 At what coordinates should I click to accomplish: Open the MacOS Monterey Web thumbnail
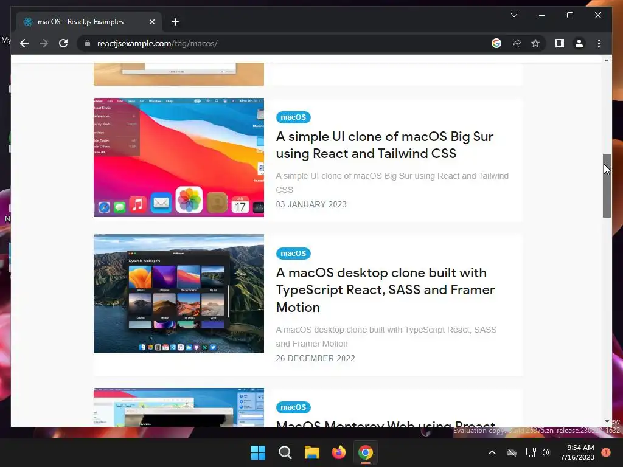point(179,407)
